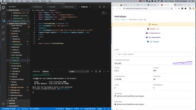Close the index.jsx editor tab
The height and width of the screenshot is (110, 196).
(x=90, y=7)
